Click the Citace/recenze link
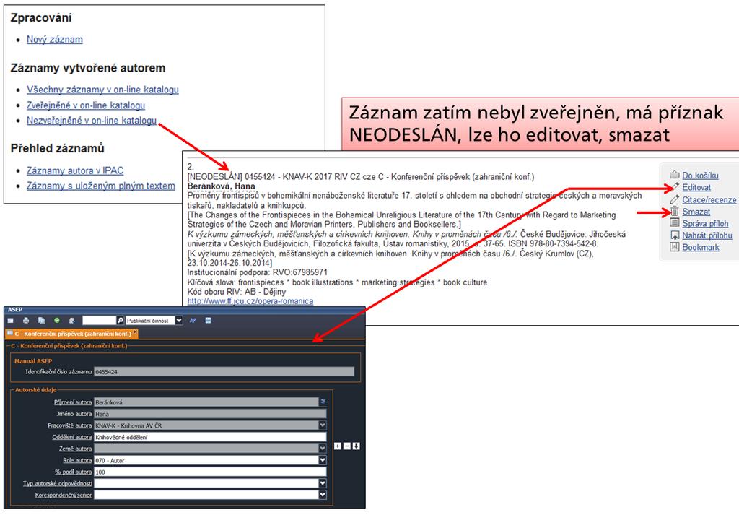 point(709,200)
